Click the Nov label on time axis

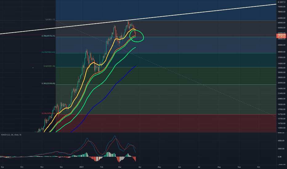point(42,167)
